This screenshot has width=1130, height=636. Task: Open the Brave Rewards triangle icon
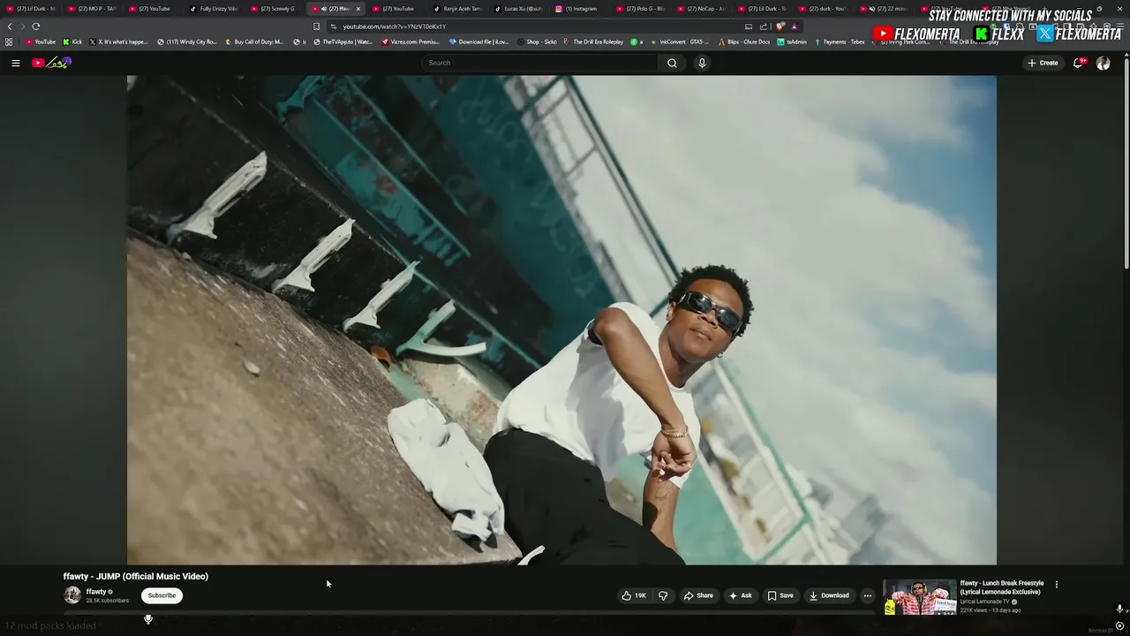tap(794, 26)
